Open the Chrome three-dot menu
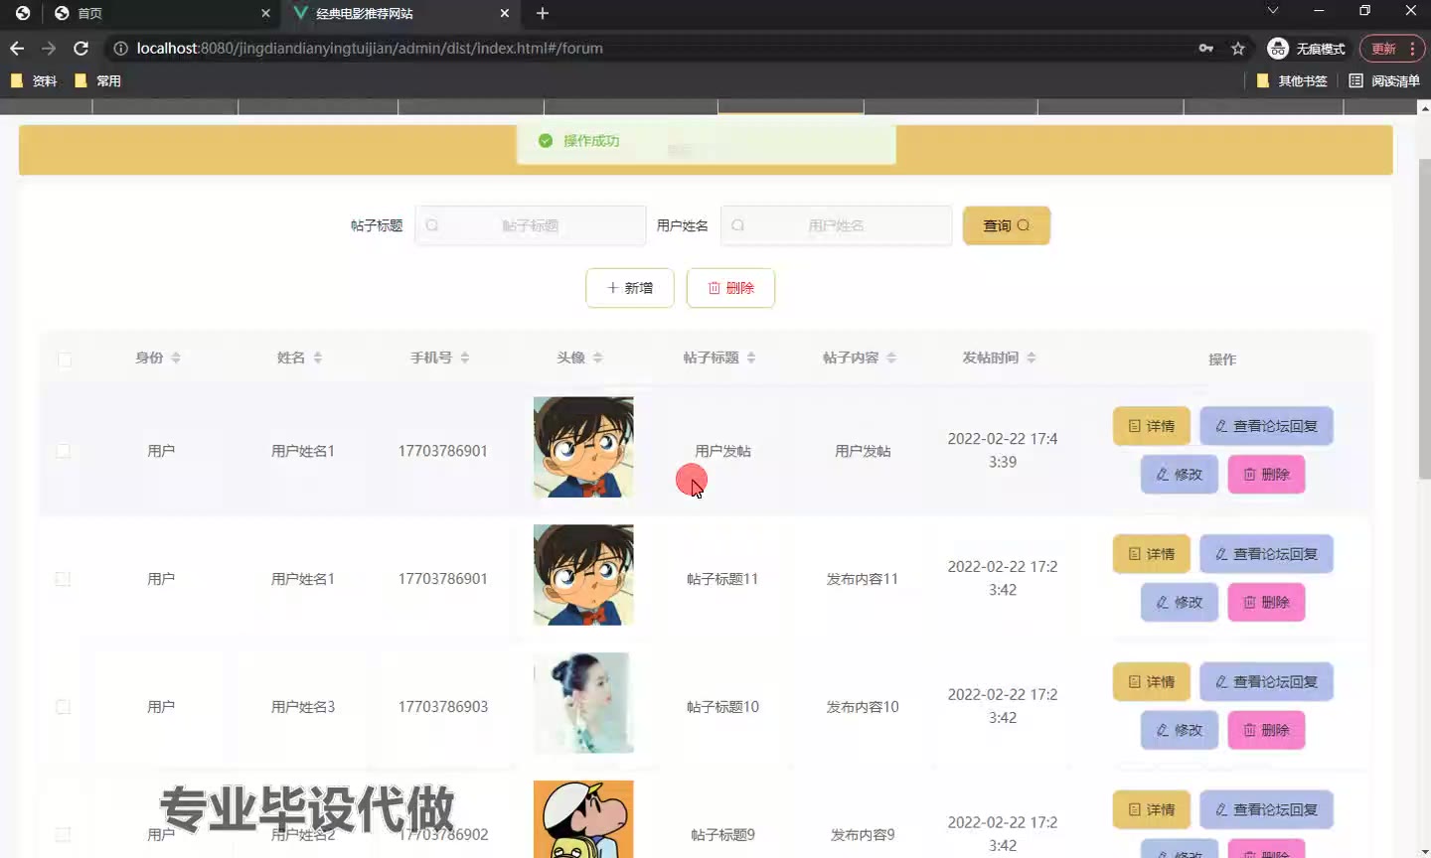The width and height of the screenshot is (1431, 858). (x=1412, y=48)
